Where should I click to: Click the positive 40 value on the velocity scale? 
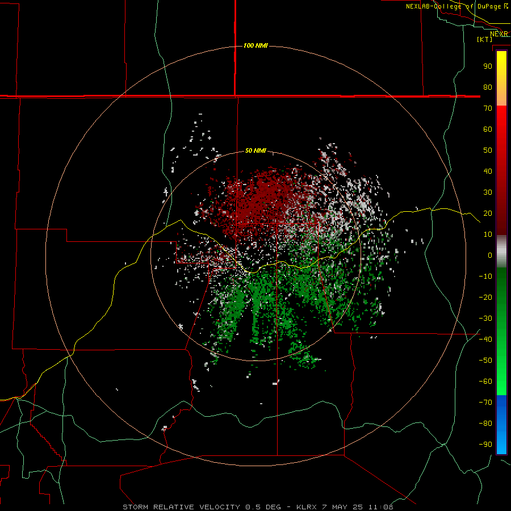coord(488,171)
